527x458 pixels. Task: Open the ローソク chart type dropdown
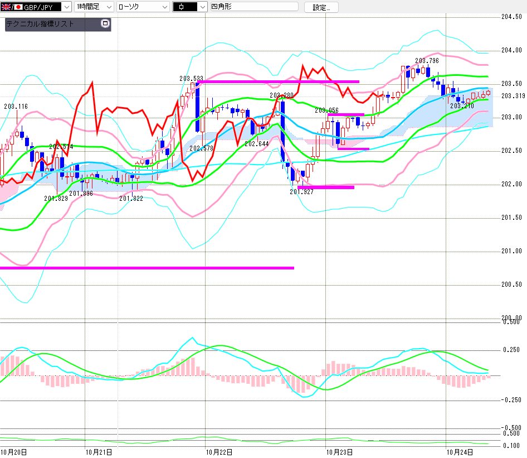164,7
